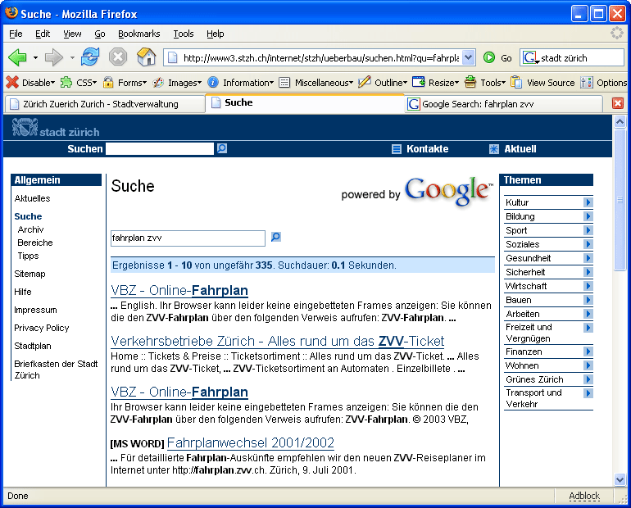
Task: Expand the address bar URL dropdown
Action: point(468,57)
